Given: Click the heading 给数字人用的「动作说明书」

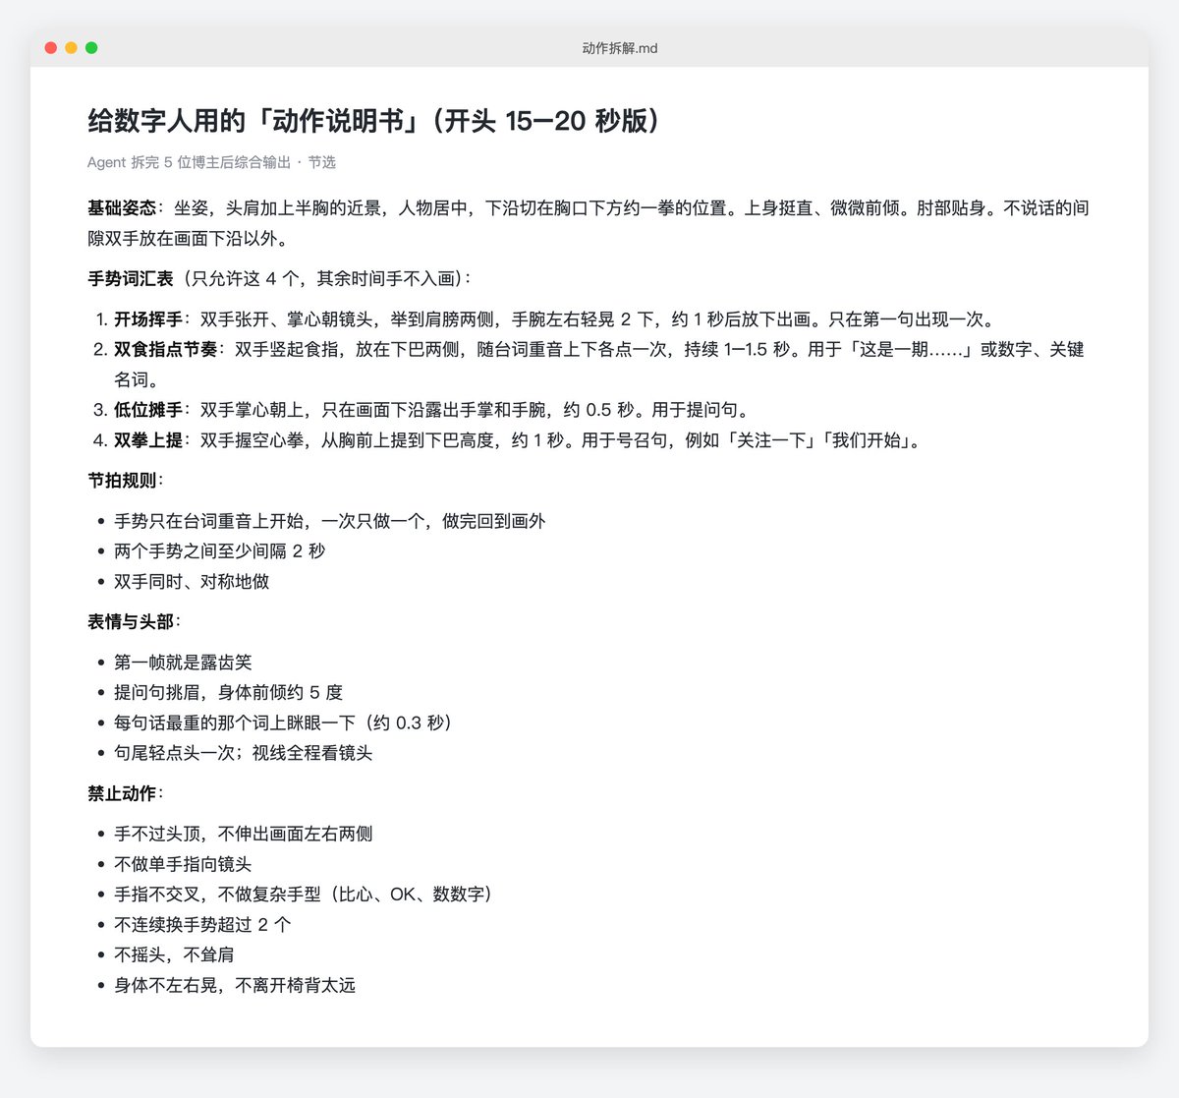Looking at the screenshot, I should click(258, 121).
